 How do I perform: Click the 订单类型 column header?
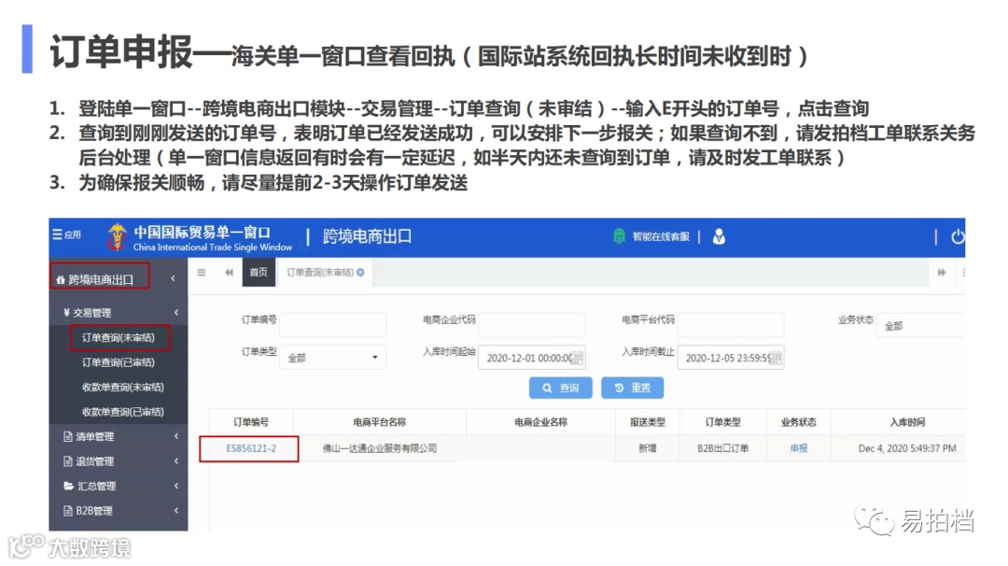(722, 422)
